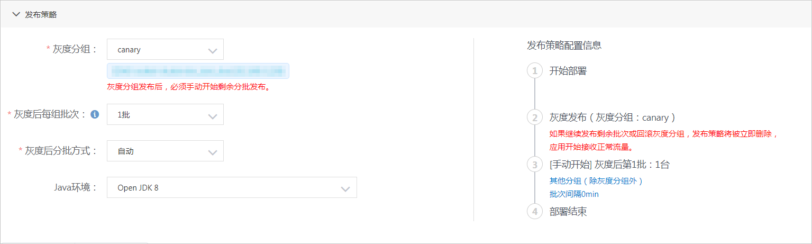Screen dimensions: 812x244
Task: Click step 2 circle icon for 灰度发布
Action: click(535, 118)
